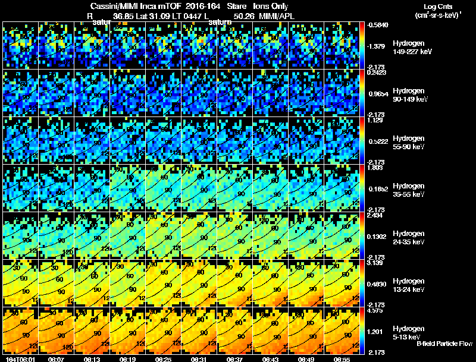Image resolution: width=476 pixels, height=362 pixels.
Task: Click the color scale bar beside Hydrogen 5-13 keV
Action: tap(362, 330)
